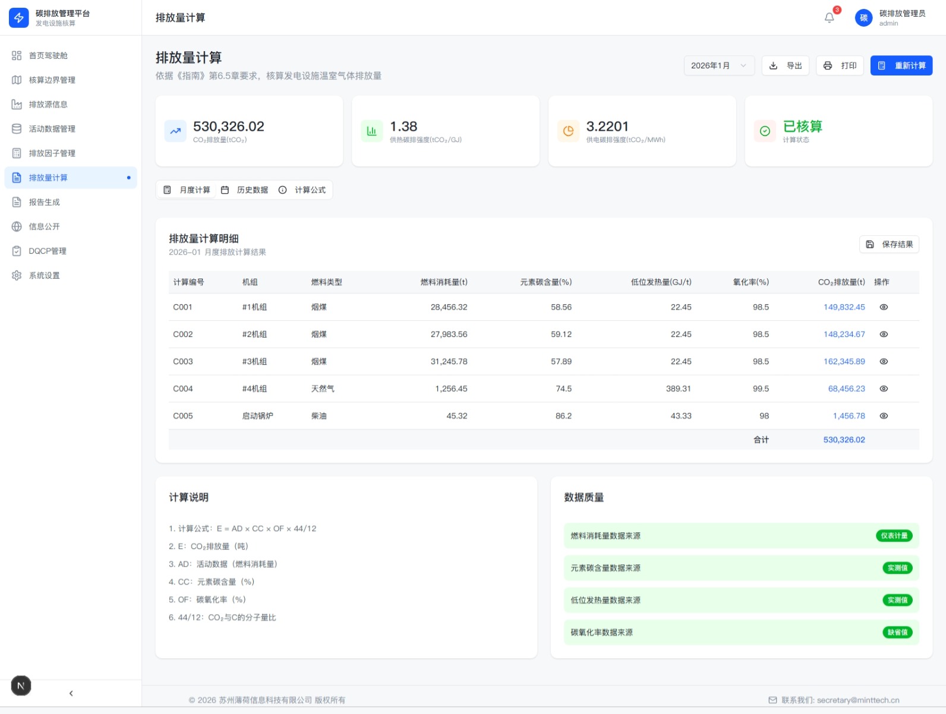Image resolution: width=946 pixels, height=714 pixels.
Task: View details of C001 row eye icon
Action: 884,307
